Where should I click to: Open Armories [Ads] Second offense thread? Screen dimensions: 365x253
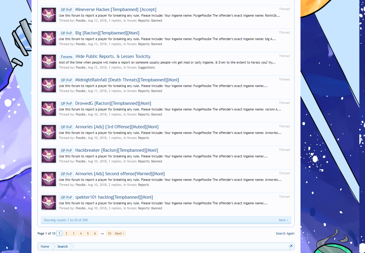[x=120, y=174]
